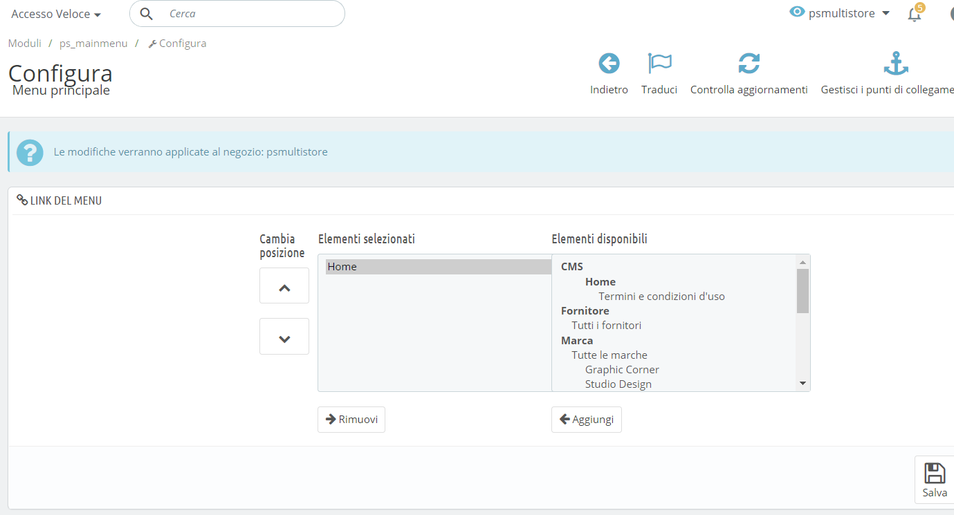The height and width of the screenshot is (515, 954).
Task: Select Tutti i fornitori in Elementi disponibili
Action: click(607, 325)
